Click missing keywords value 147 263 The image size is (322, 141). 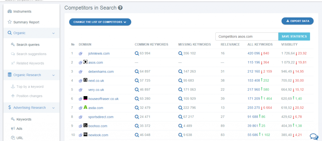pyautogui.click(x=190, y=72)
